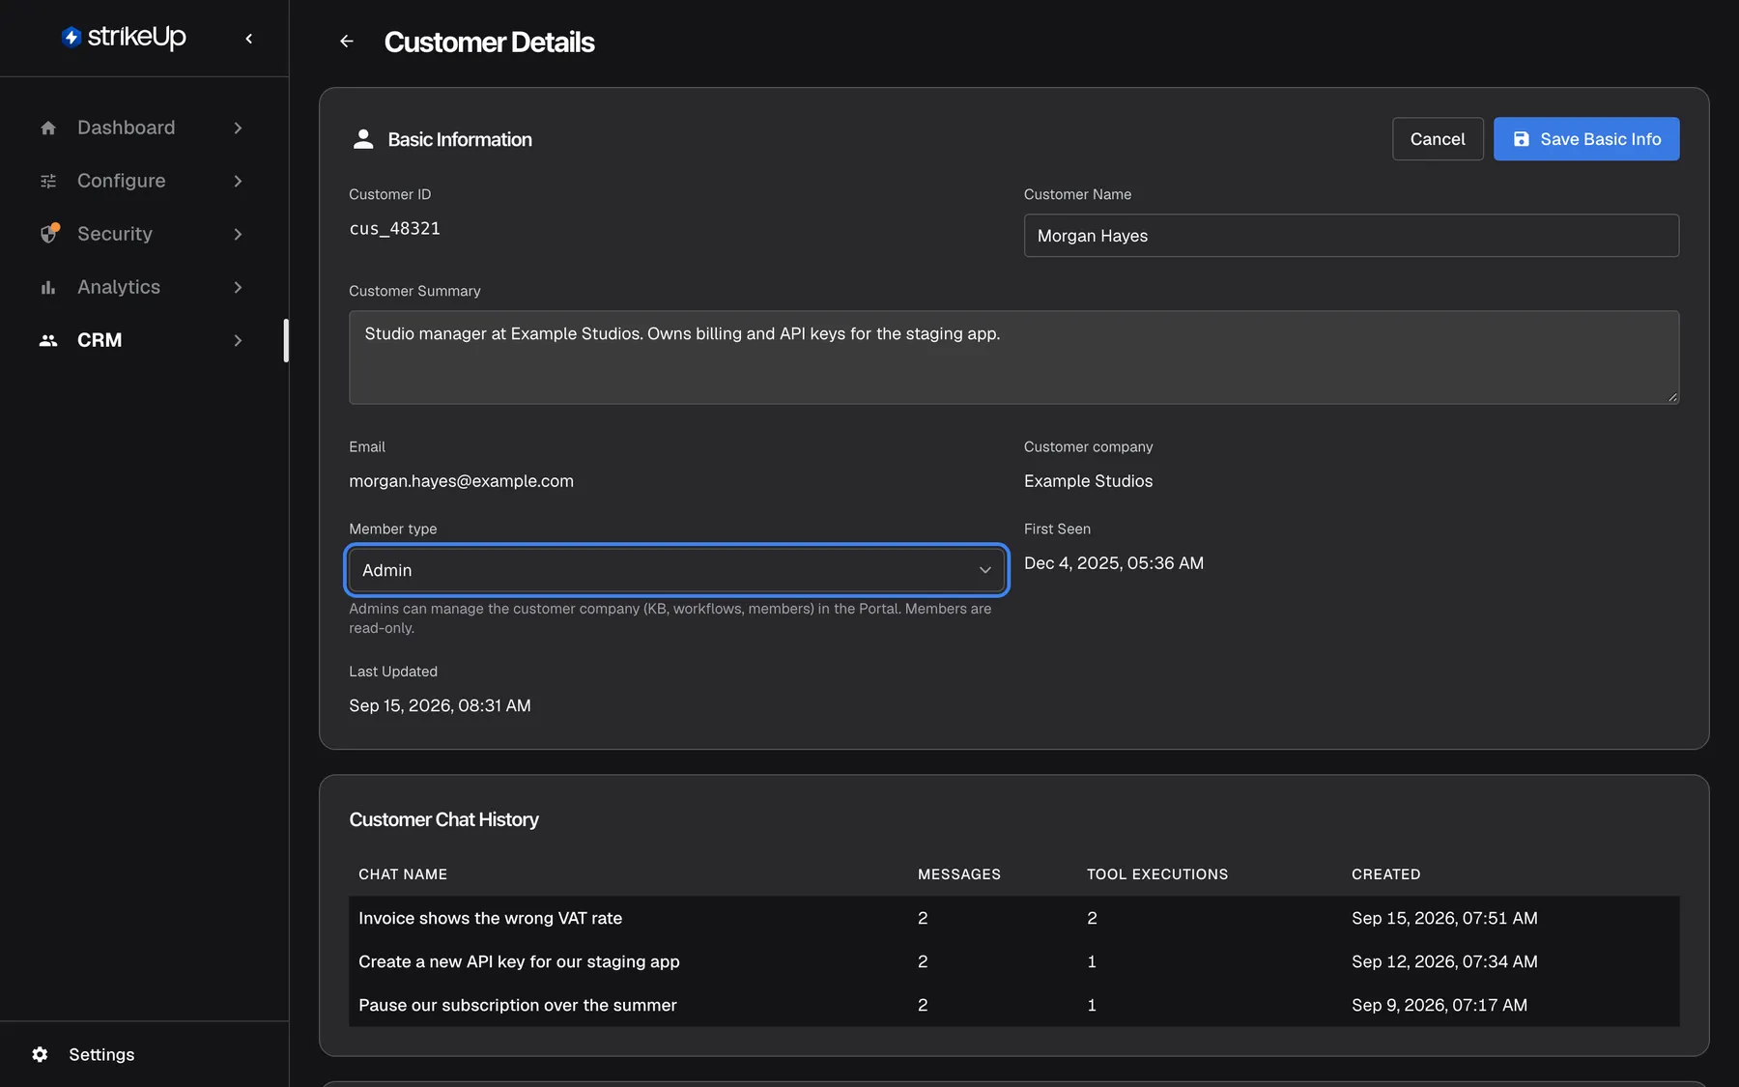Click the CRM people icon

[48, 340]
